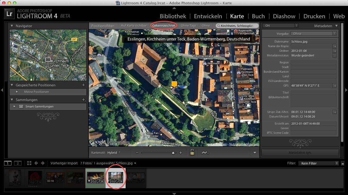The height and width of the screenshot is (195, 348).
Task: Select the Schloss.jpg filmstrip thumbnail
Action: pyautogui.click(x=116, y=178)
